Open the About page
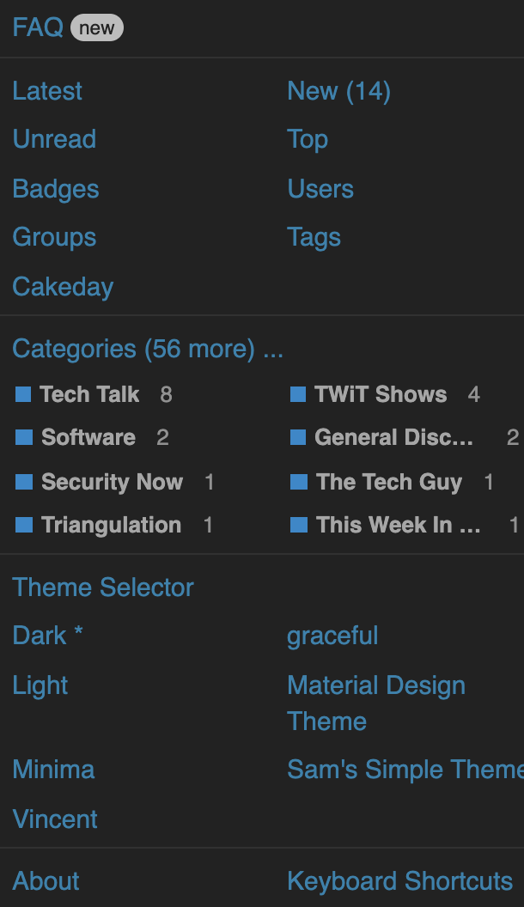This screenshot has width=524, height=907. (46, 881)
